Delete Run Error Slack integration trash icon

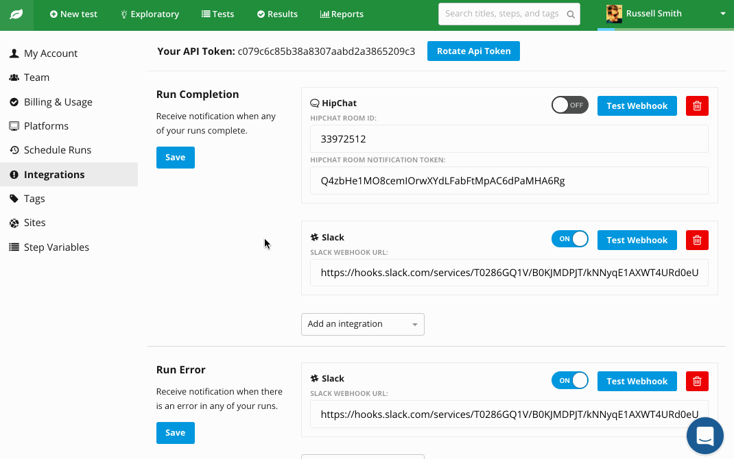[x=696, y=381]
